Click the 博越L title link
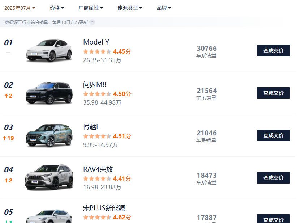The image size is (297, 223). 91,127
